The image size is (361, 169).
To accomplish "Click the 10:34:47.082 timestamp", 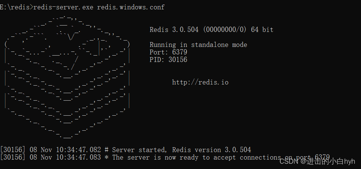I will click(x=78, y=150).
